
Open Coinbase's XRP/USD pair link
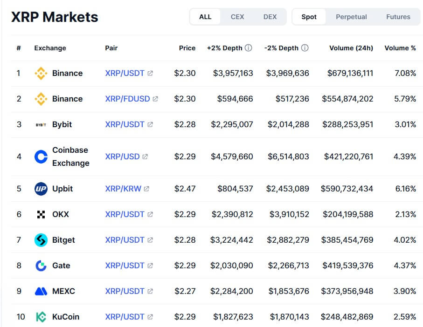click(x=122, y=156)
